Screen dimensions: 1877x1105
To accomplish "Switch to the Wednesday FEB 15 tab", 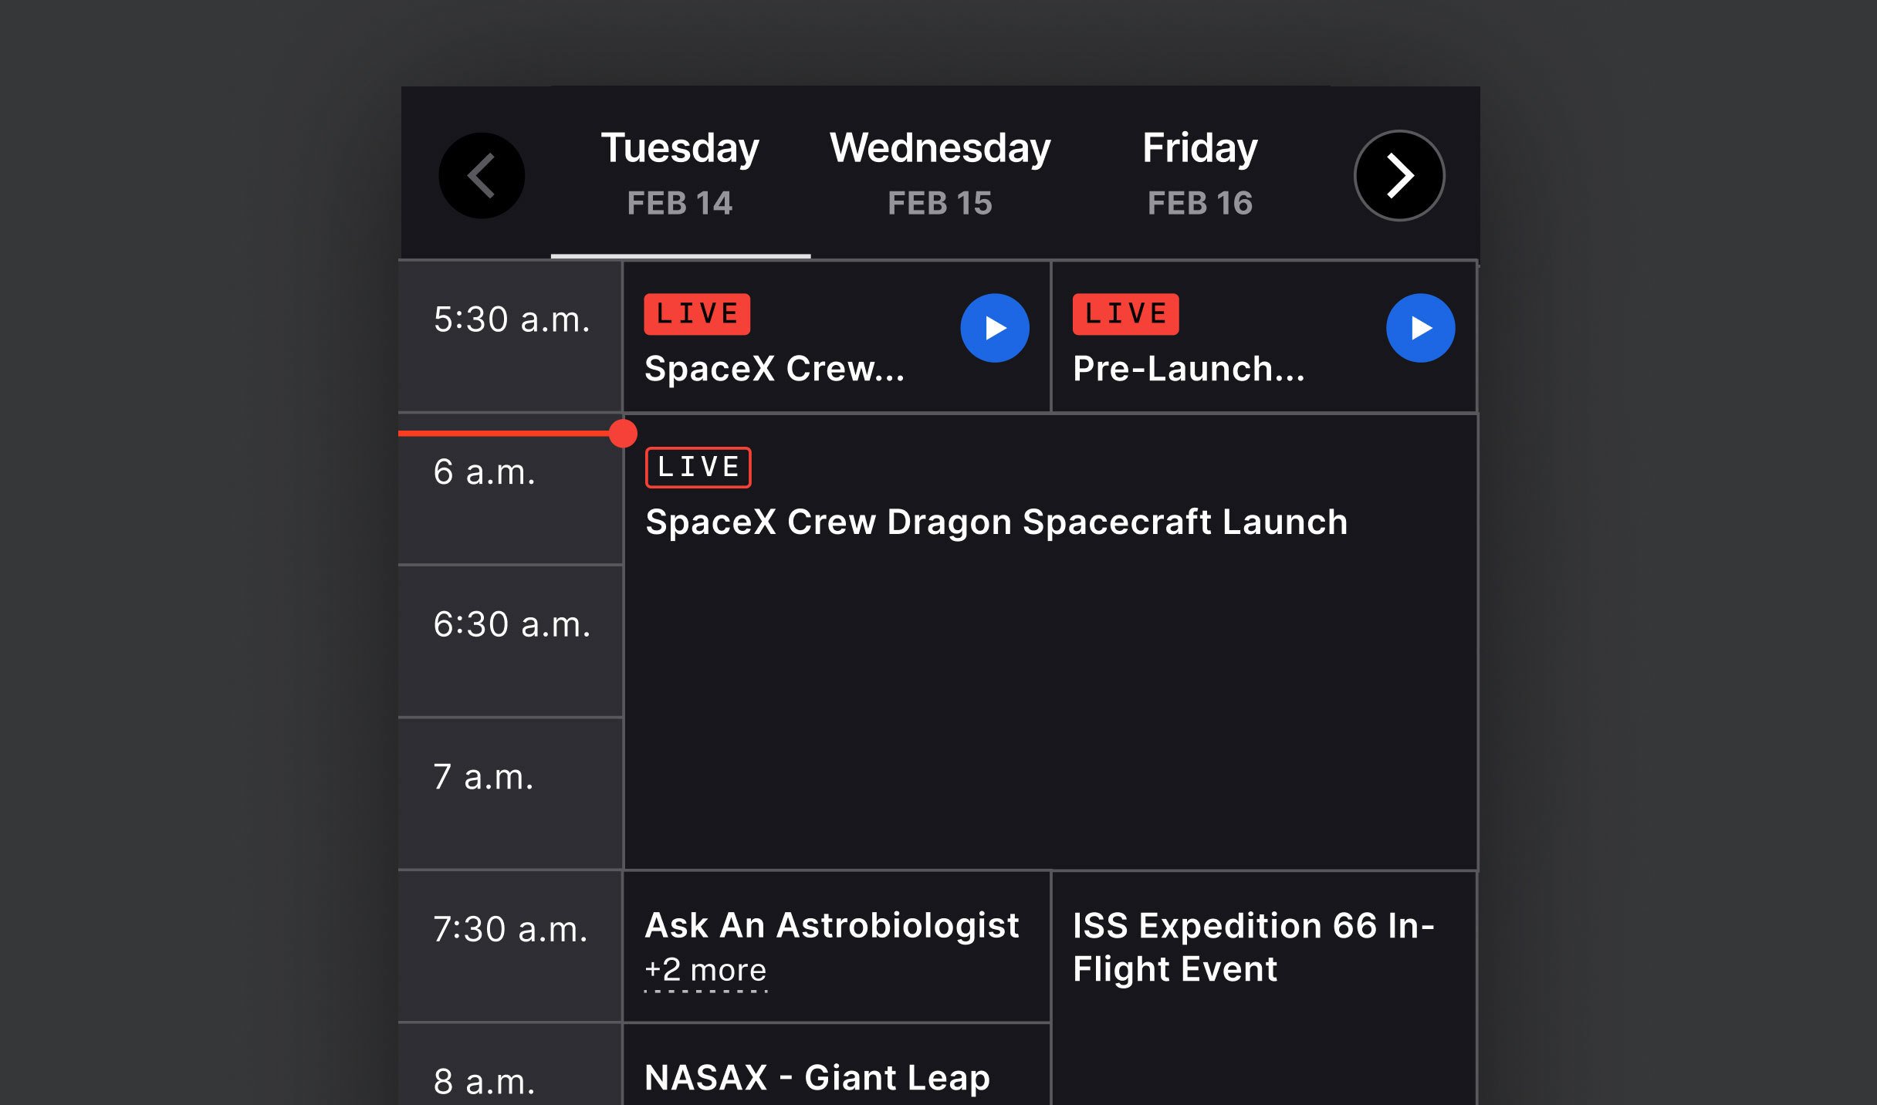I will point(940,172).
